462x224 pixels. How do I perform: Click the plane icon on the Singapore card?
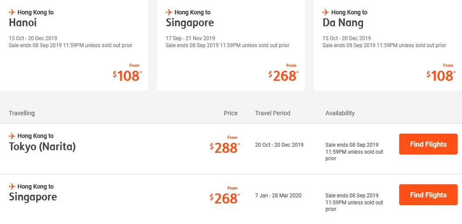(169, 12)
